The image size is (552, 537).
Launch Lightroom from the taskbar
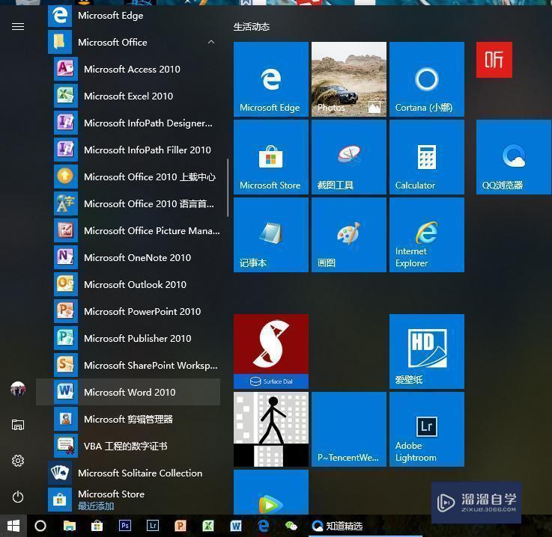coord(153,526)
